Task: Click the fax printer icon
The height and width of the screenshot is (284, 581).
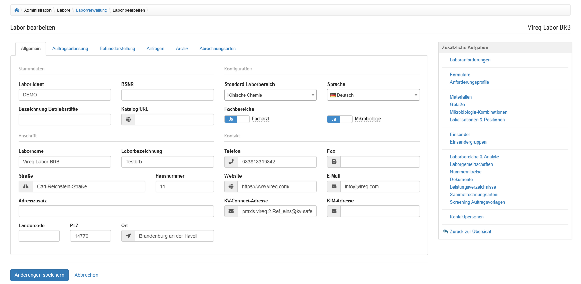Action: click(x=334, y=162)
